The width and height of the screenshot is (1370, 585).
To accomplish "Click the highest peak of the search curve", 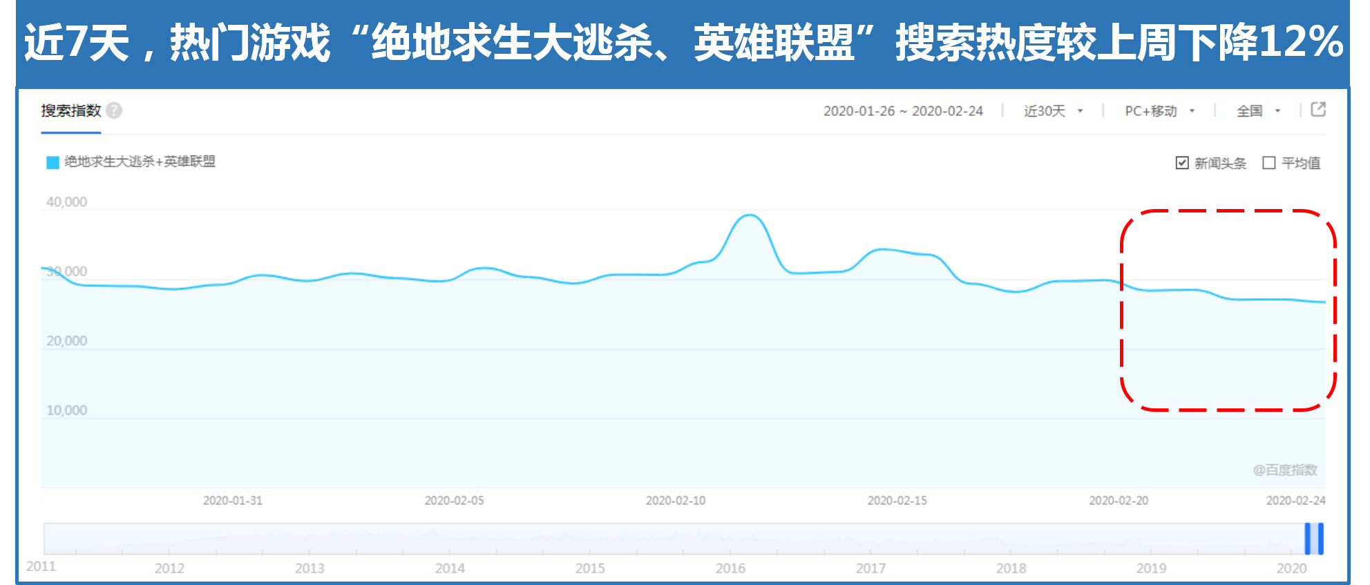I will [x=750, y=215].
